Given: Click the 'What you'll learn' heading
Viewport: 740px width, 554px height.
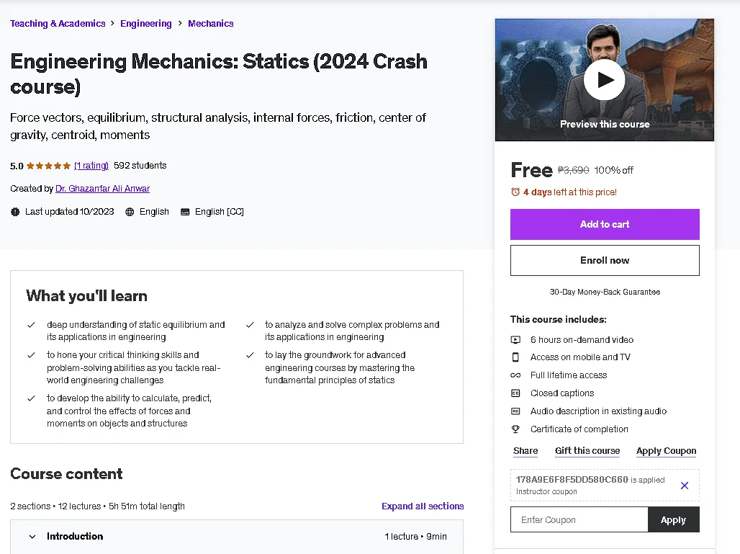Looking at the screenshot, I should point(86,295).
